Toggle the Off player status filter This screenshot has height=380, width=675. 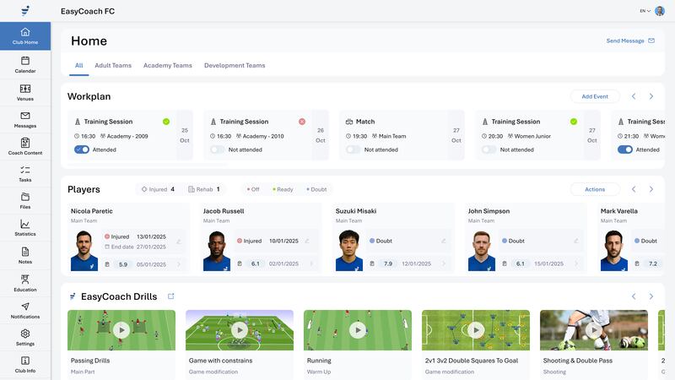pos(253,189)
